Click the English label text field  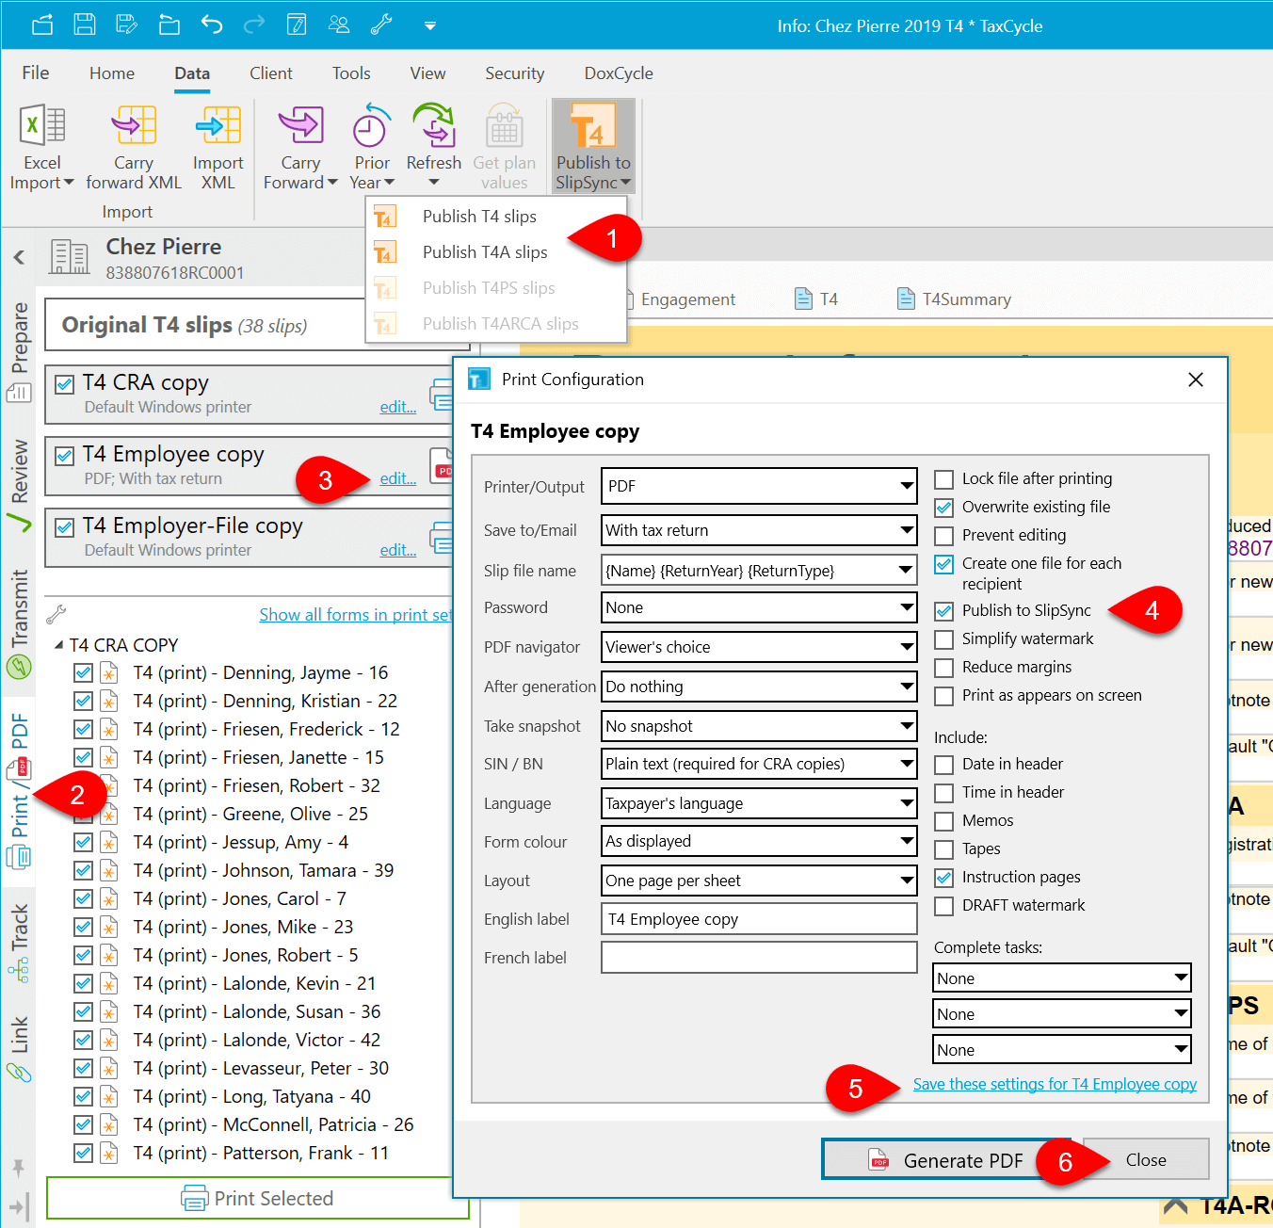coord(759,919)
